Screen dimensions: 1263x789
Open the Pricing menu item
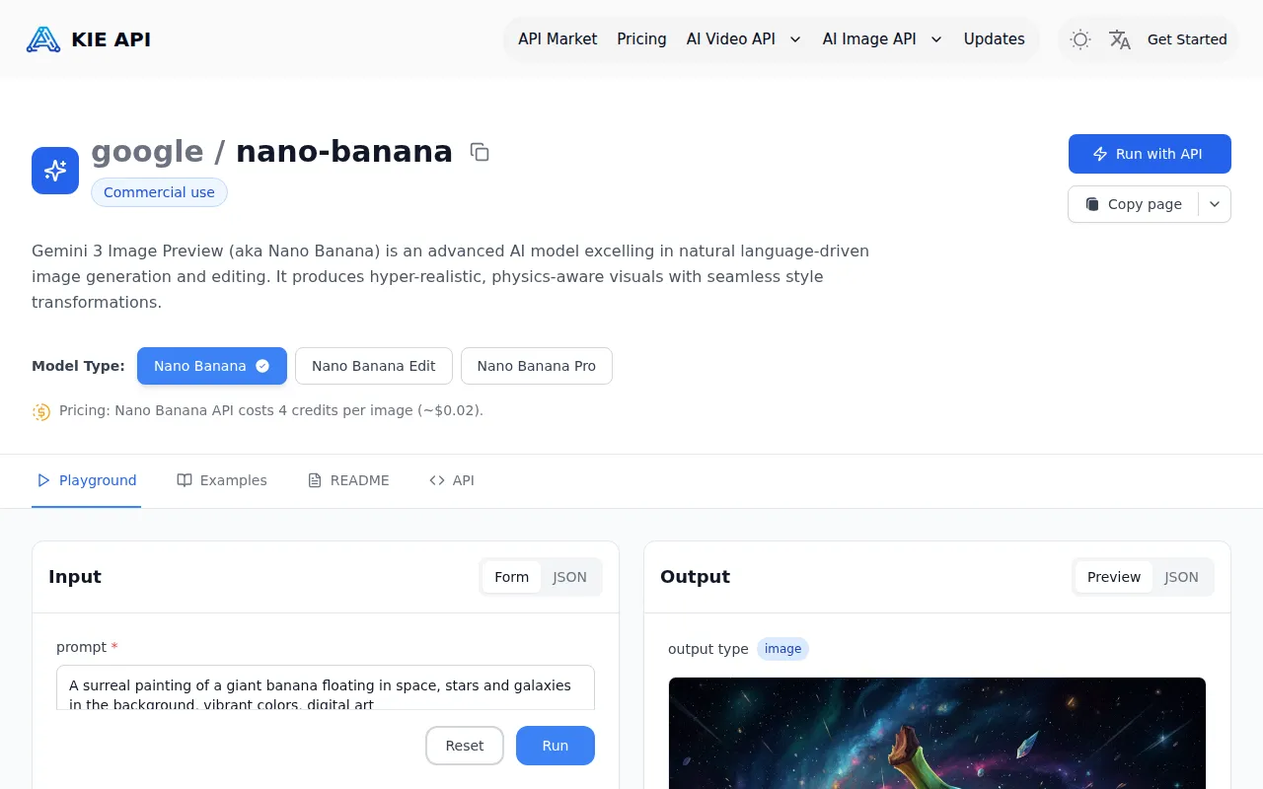point(641,39)
